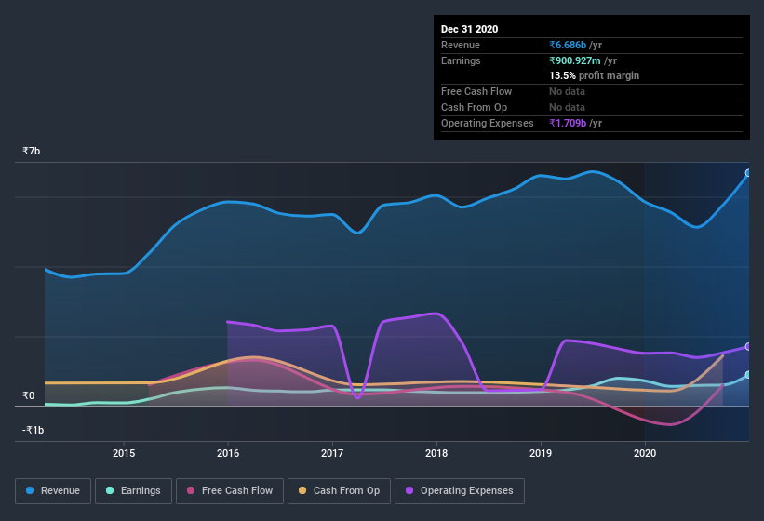Click the Earnings endpoint marker at 2020
Screen dimensions: 764x521
(x=748, y=375)
